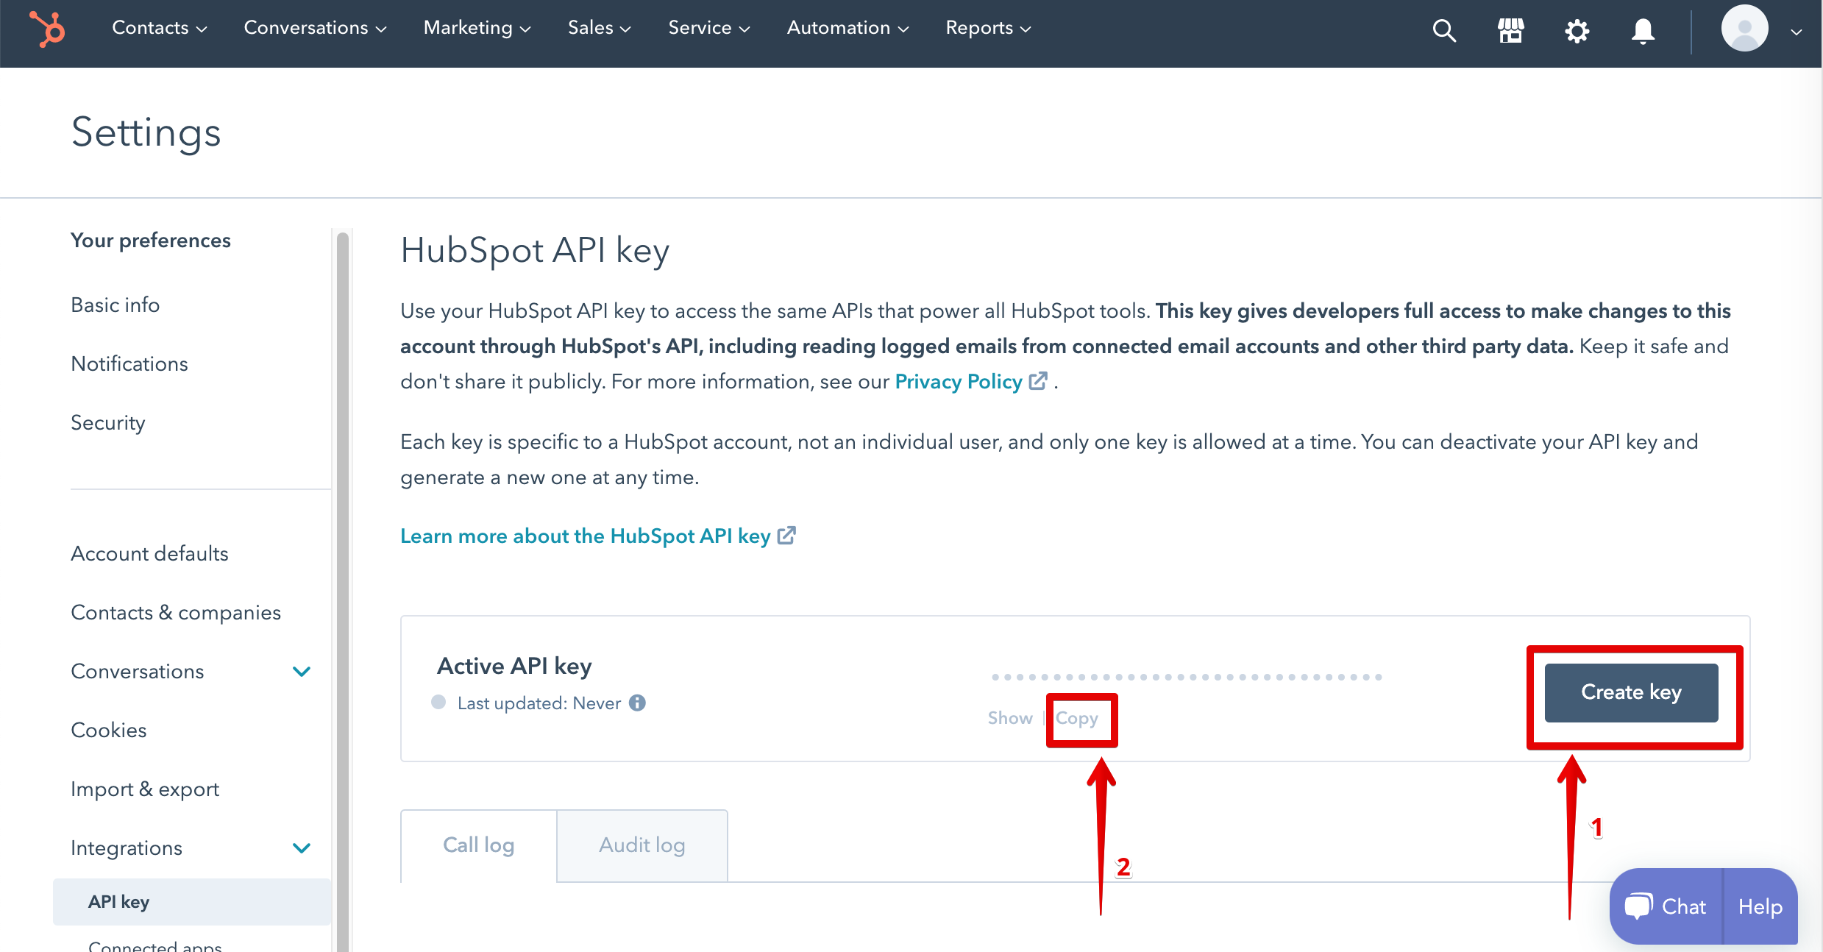Click the Create key button
This screenshot has height=952, width=1823.
(x=1630, y=692)
